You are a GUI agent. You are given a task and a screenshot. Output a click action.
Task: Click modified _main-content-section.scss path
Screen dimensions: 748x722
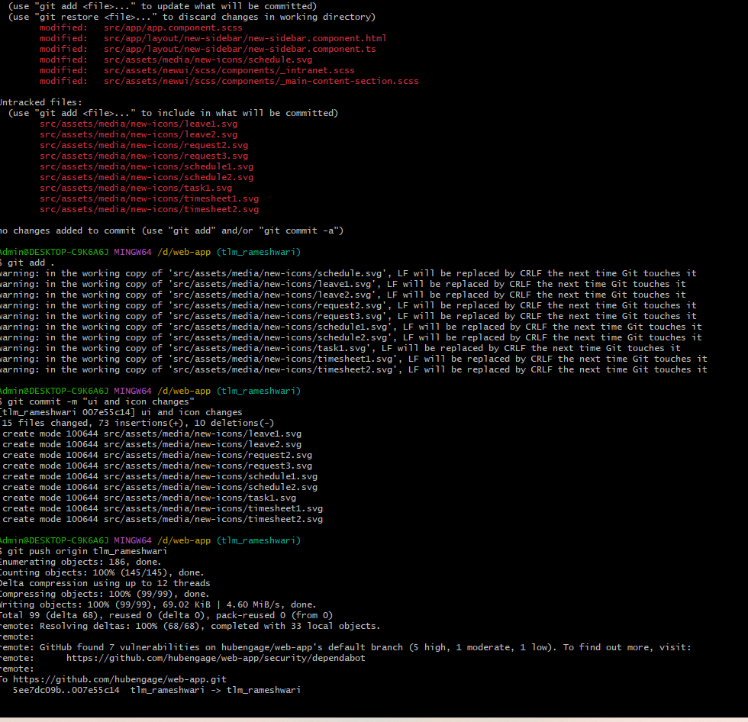coord(261,81)
